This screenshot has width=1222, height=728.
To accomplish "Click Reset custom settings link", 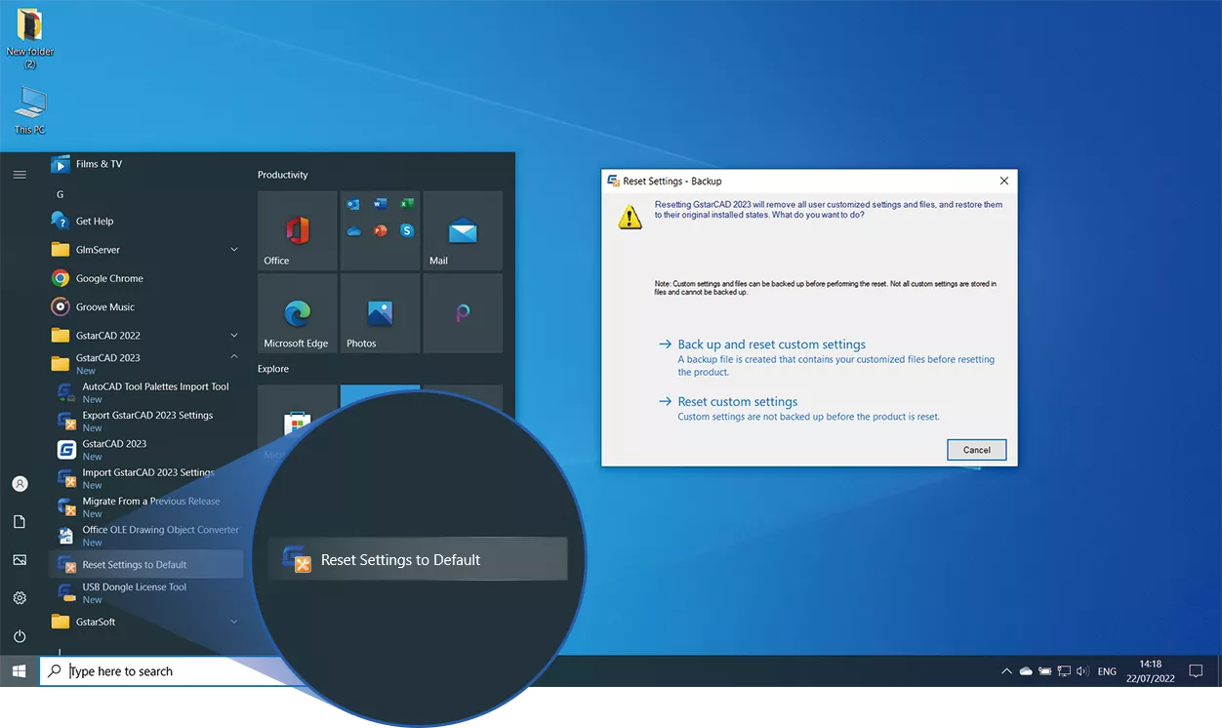I will tap(737, 401).
